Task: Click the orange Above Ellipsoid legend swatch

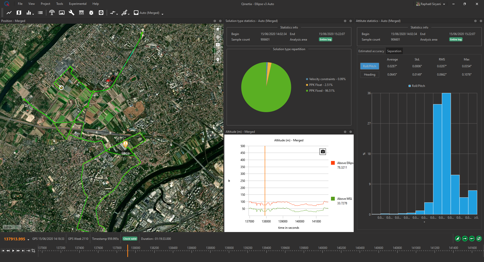Action: coord(333,163)
